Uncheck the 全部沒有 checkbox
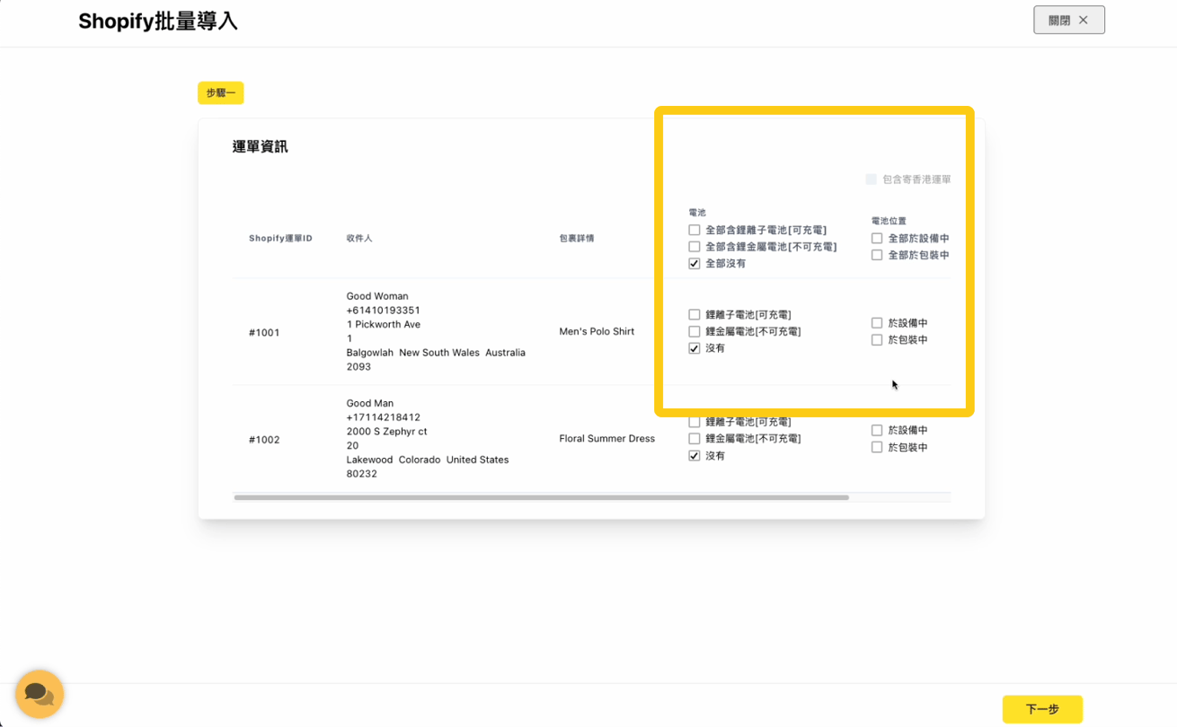Image resolution: width=1177 pixels, height=727 pixels. point(695,264)
